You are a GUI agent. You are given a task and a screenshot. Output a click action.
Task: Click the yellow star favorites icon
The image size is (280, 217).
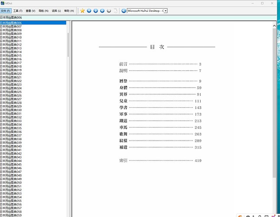click(82, 11)
